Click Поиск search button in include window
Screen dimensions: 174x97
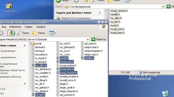[23, 33]
